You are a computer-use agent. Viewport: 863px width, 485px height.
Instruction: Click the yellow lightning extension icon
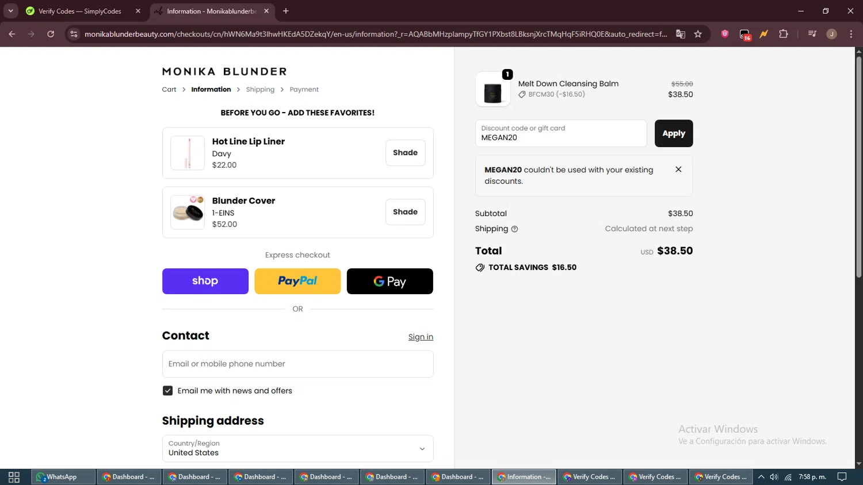coord(764,34)
